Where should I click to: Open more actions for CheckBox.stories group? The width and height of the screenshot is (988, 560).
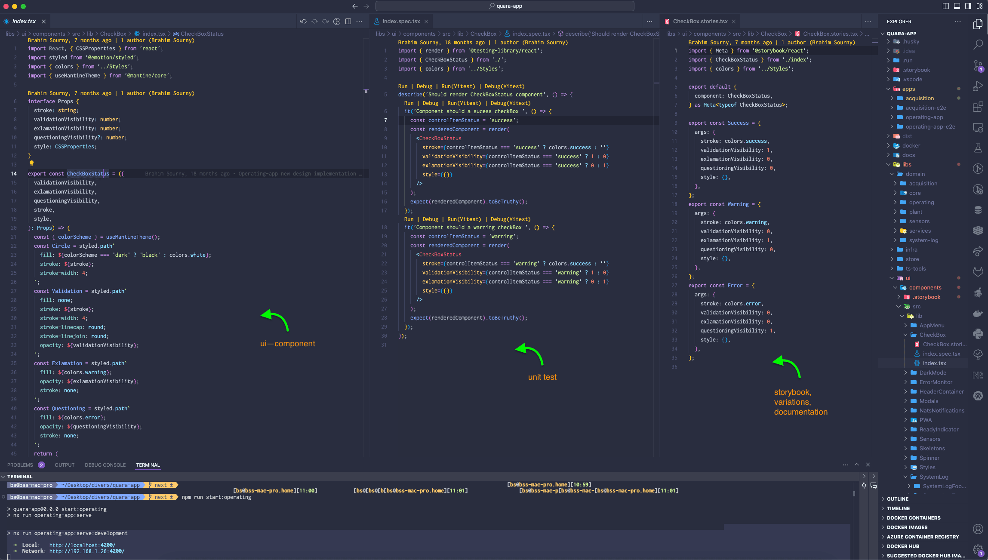click(x=868, y=22)
